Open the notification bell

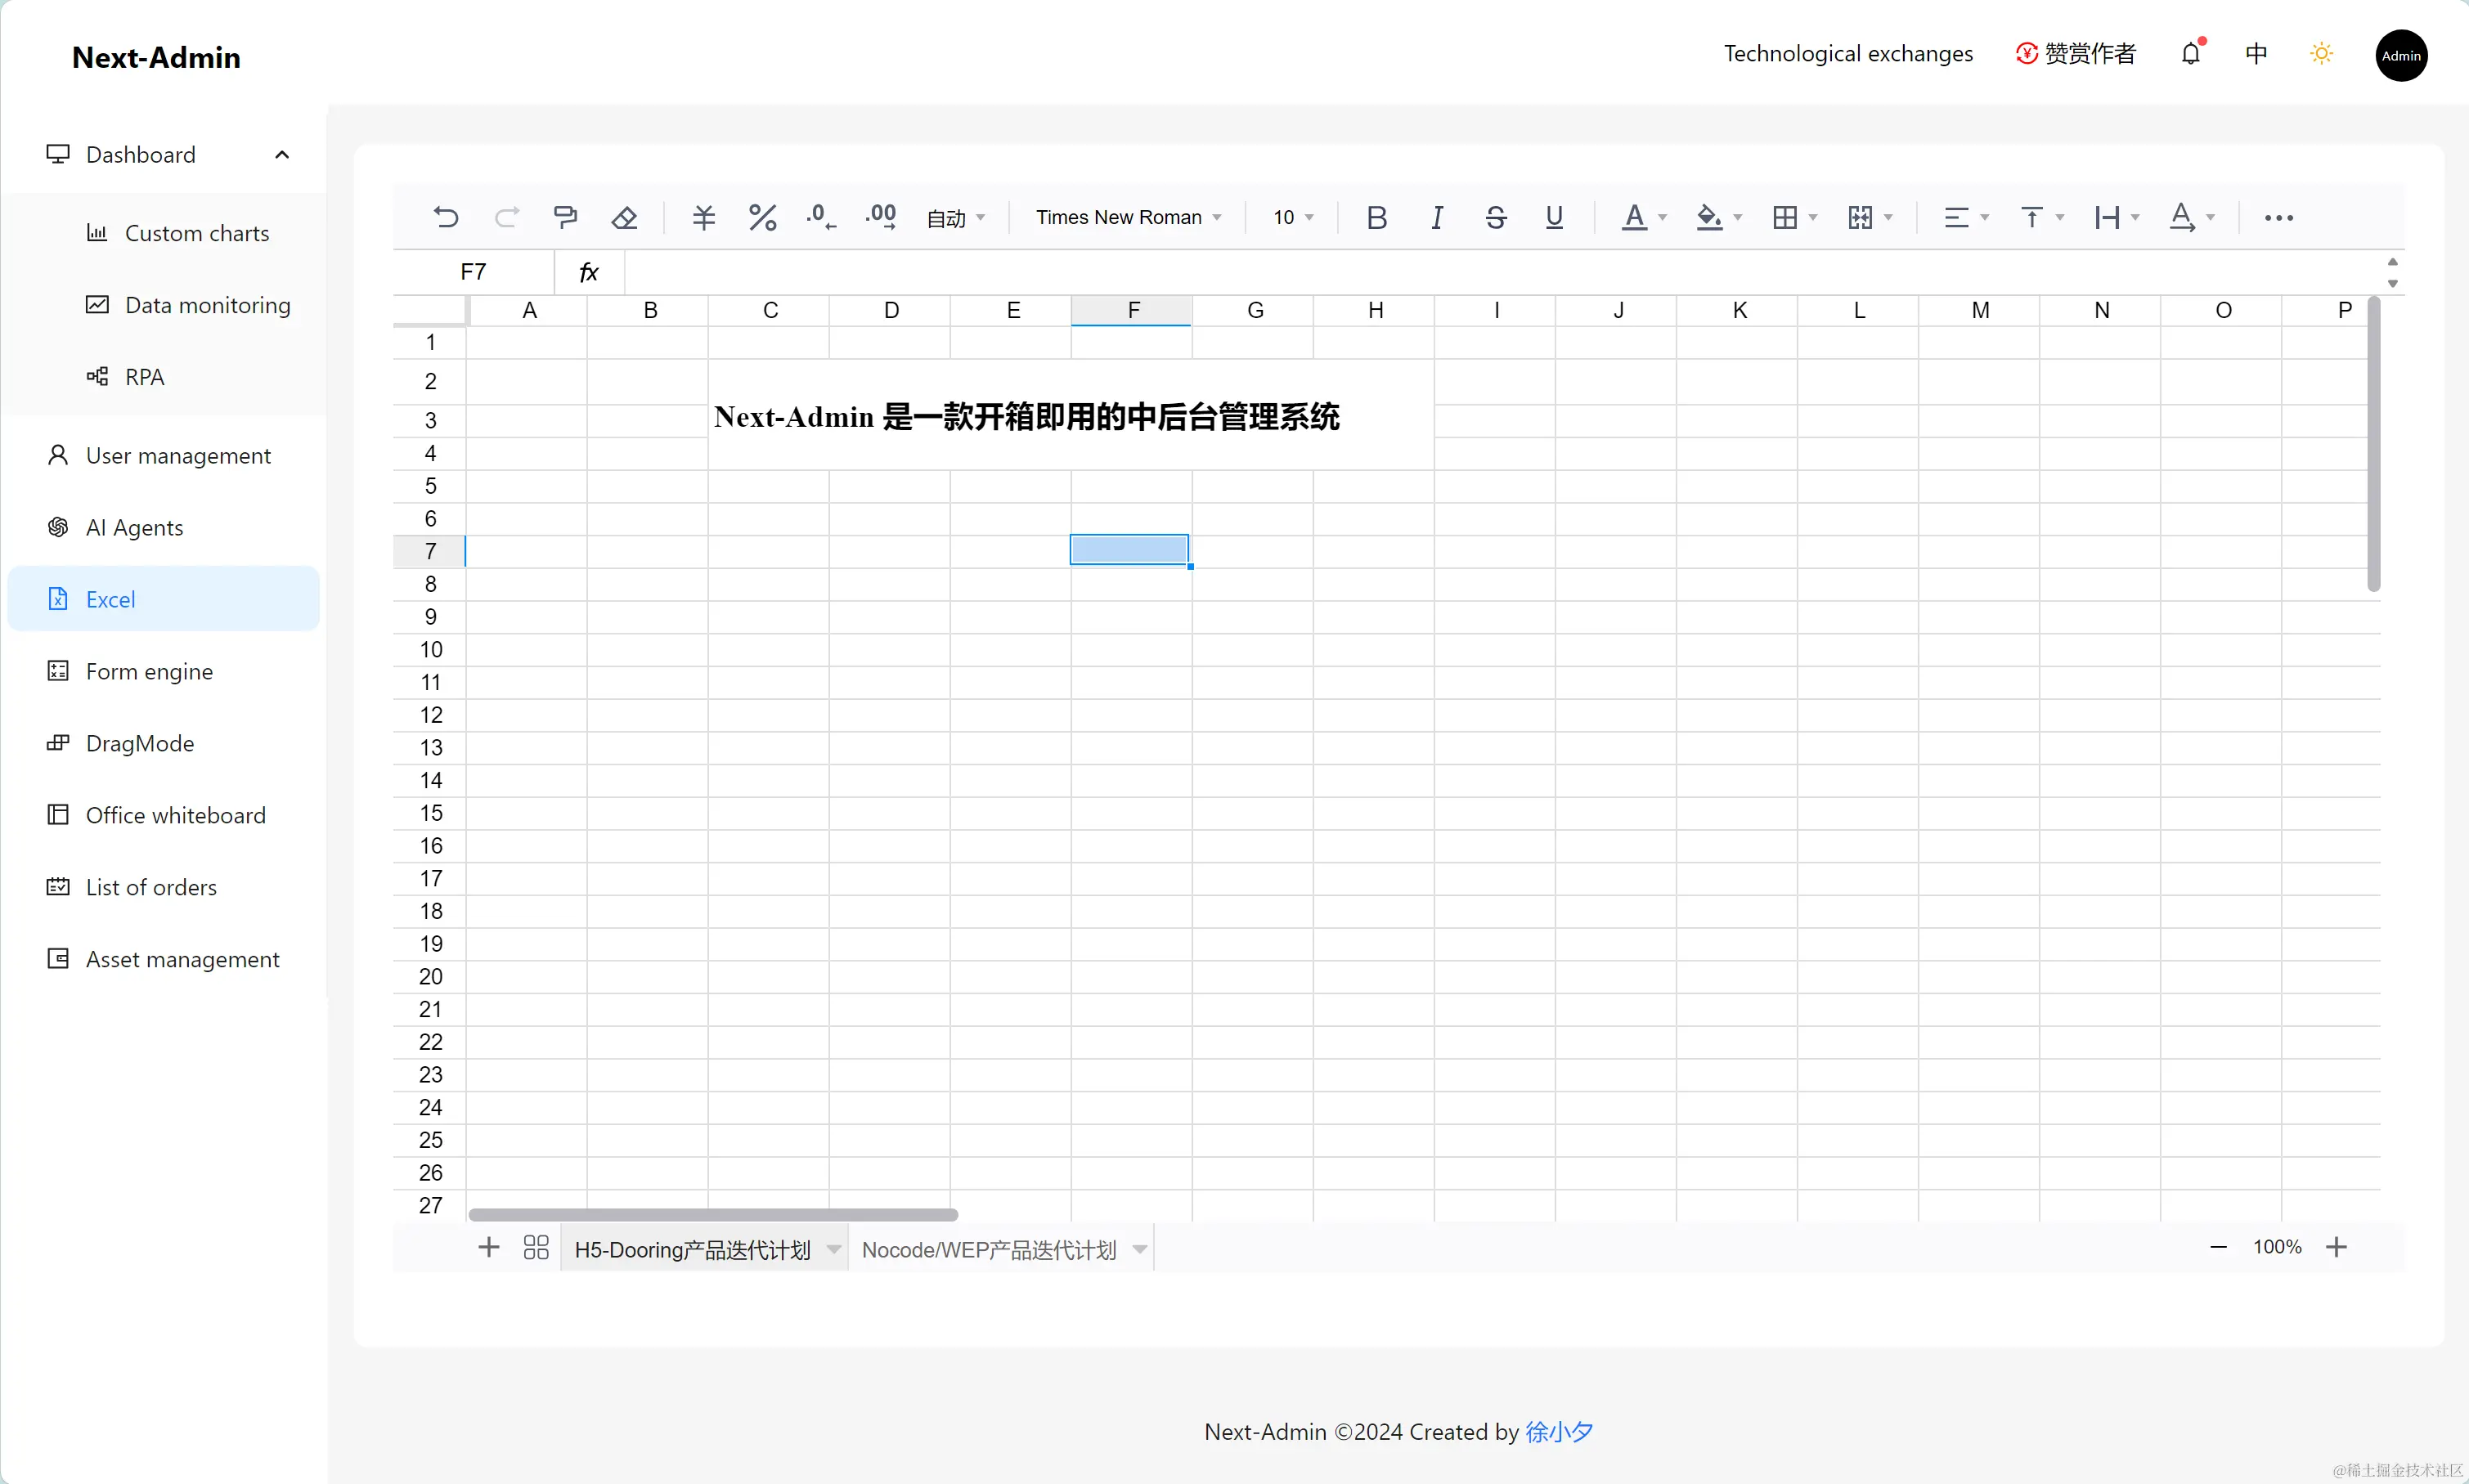(2190, 54)
